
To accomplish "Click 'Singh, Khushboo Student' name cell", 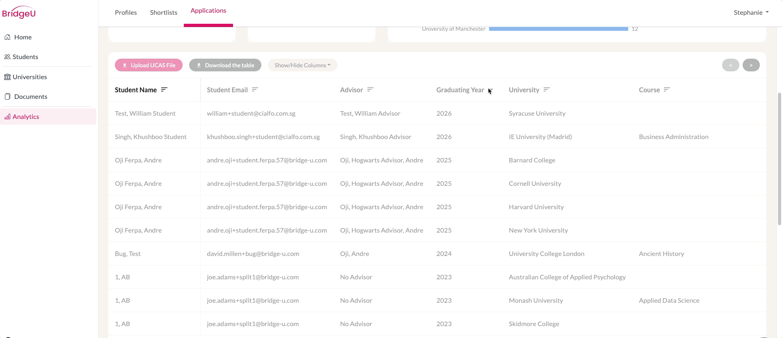I will click(151, 137).
